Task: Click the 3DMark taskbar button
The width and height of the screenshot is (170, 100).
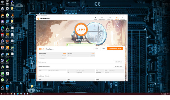Action: tap(31, 94)
